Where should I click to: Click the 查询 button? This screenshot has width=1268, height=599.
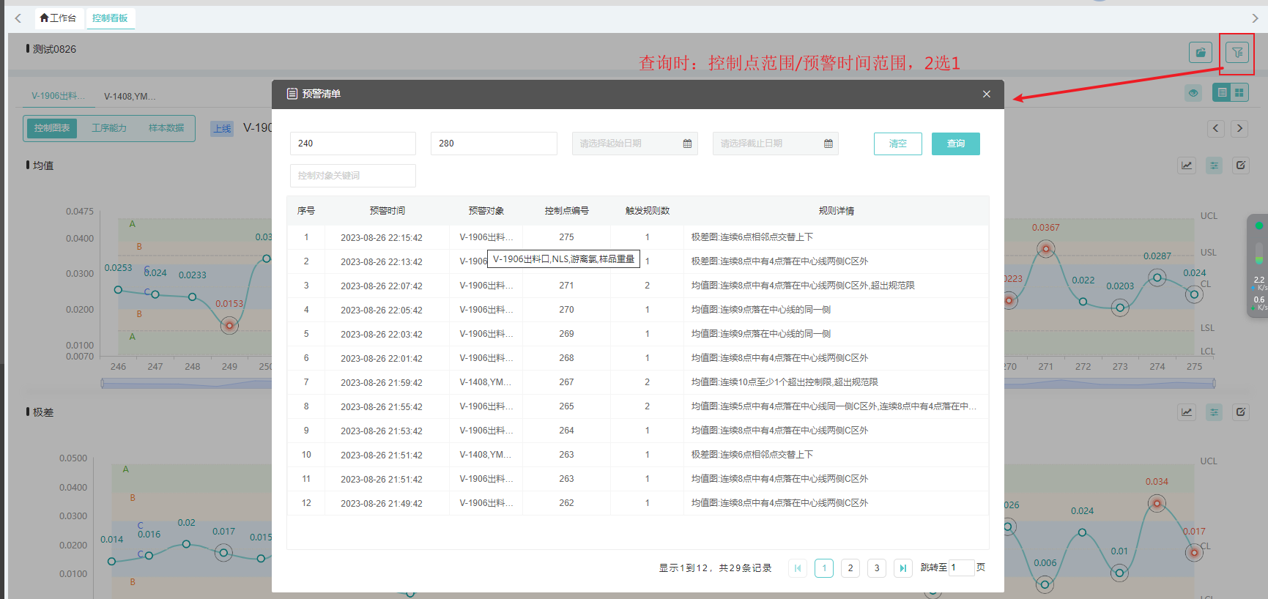pyautogui.click(x=956, y=144)
